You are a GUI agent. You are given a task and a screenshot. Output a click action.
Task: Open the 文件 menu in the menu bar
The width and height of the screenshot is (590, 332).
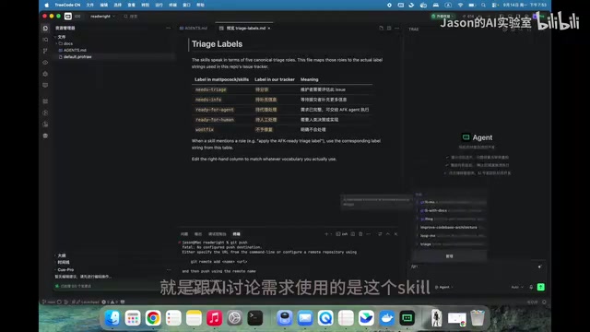[90, 5]
